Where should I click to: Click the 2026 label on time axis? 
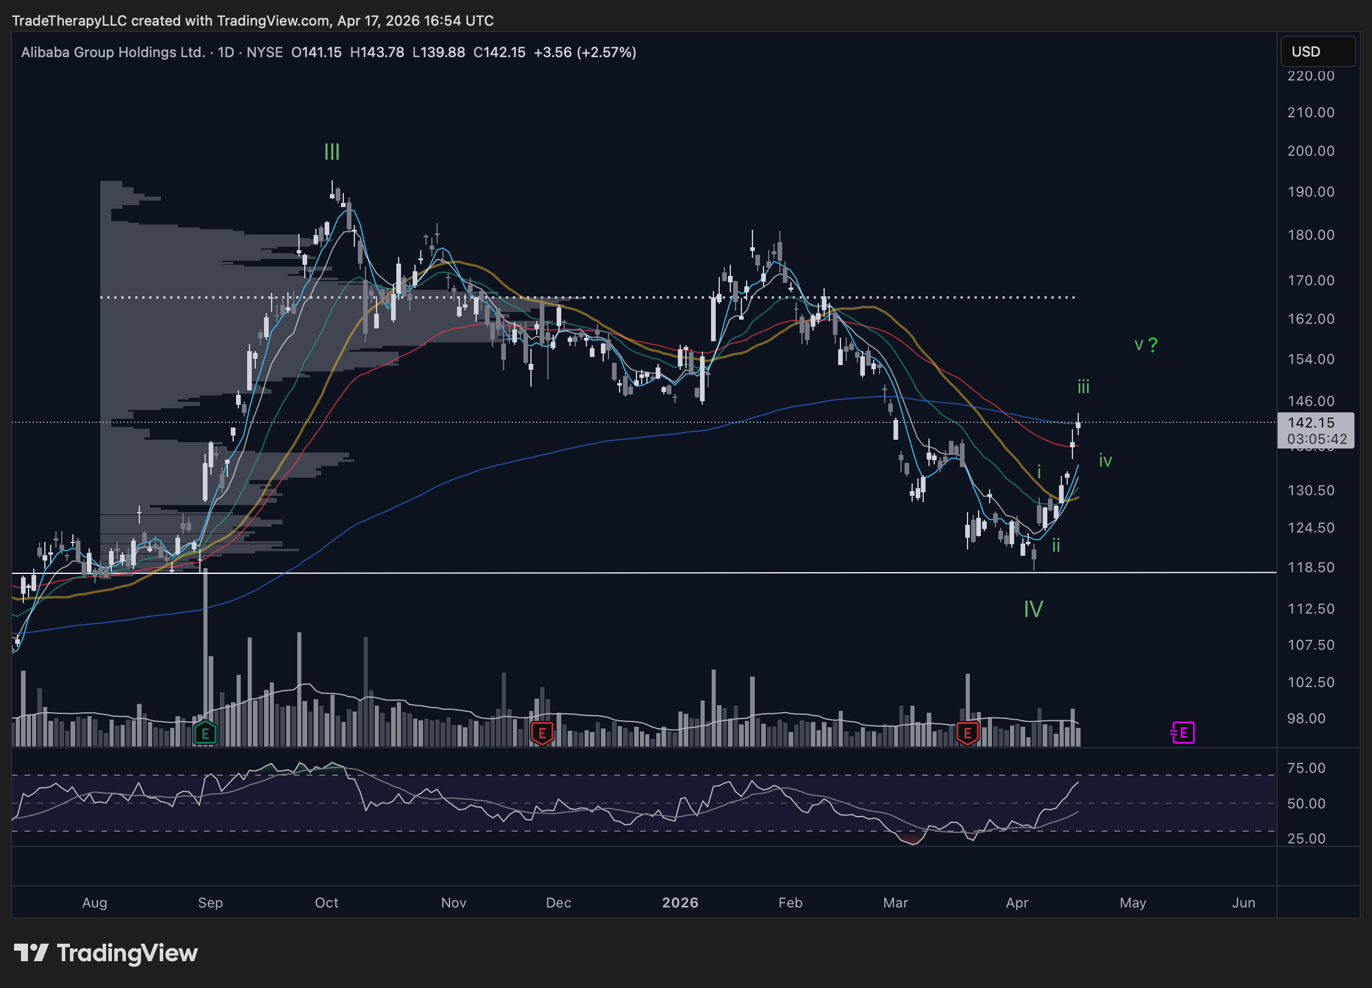pyautogui.click(x=680, y=903)
